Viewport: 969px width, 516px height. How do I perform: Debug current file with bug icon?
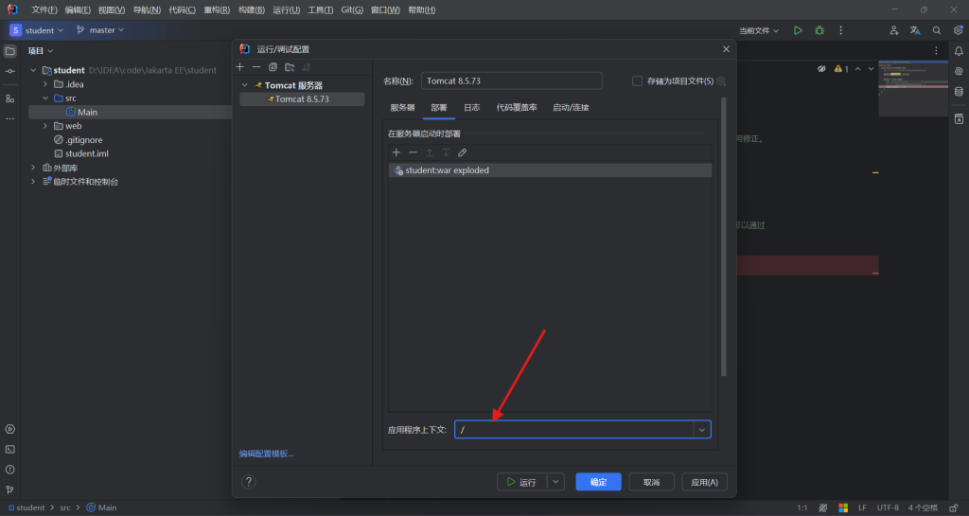tap(819, 30)
